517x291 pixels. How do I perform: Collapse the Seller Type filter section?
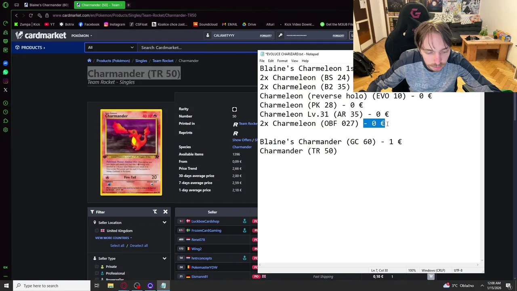[164, 258]
